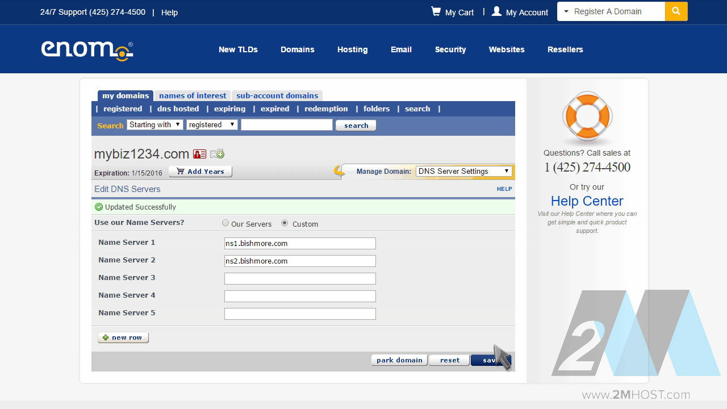Click the sales phone number 1 (425) 274-4500
Viewport: 727px width, 409px height.
pyautogui.click(x=587, y=167)
